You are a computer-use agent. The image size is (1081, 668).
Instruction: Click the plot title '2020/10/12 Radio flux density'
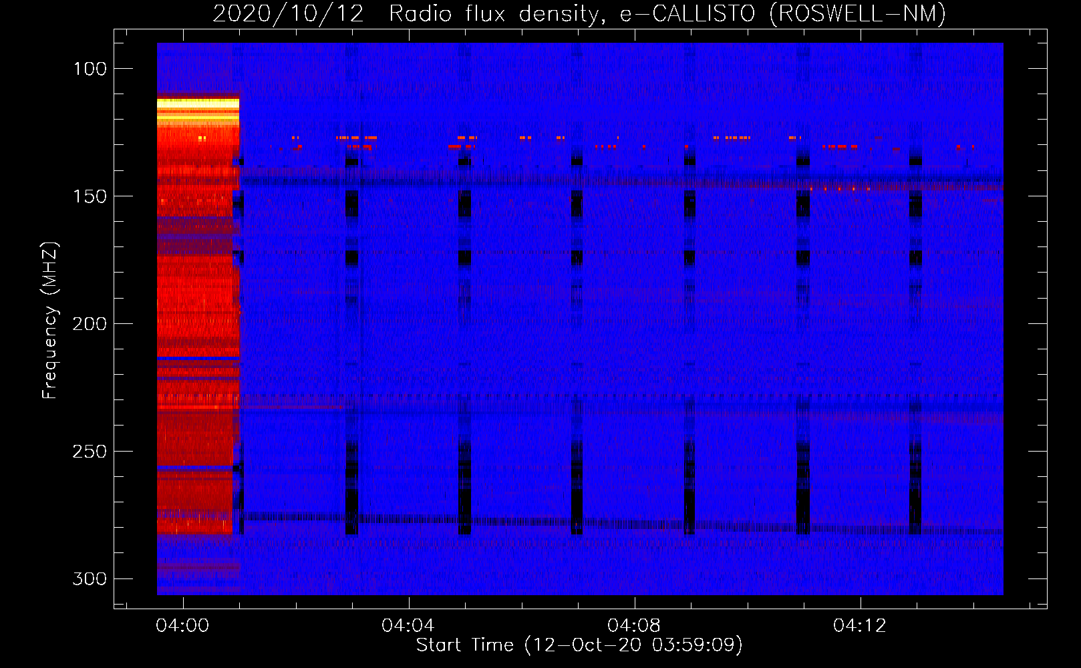(410, 14)
